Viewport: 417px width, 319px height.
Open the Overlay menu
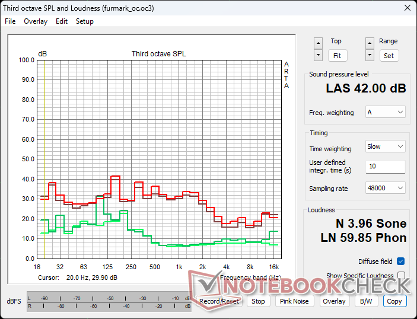(36, 21)
